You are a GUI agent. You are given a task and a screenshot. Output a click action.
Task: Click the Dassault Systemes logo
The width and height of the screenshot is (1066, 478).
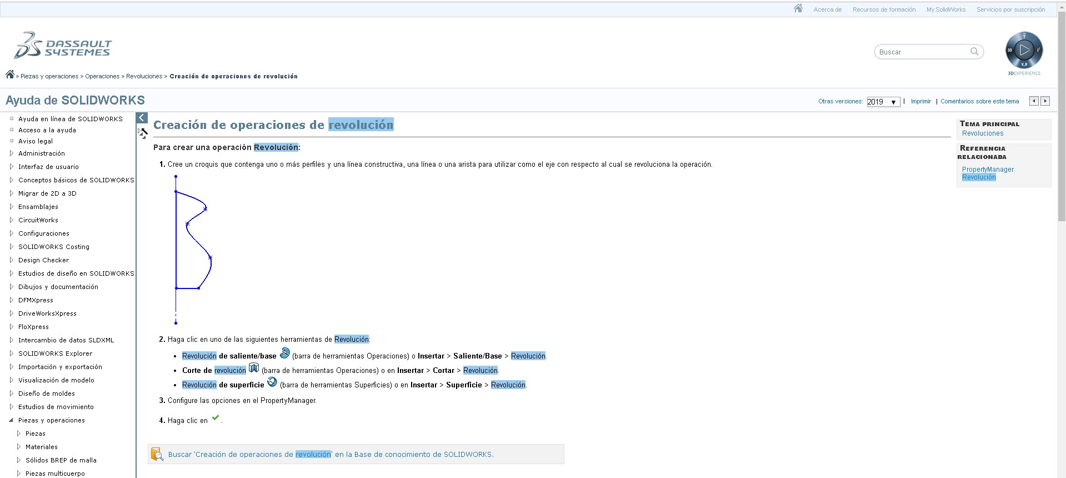point(62,46)
